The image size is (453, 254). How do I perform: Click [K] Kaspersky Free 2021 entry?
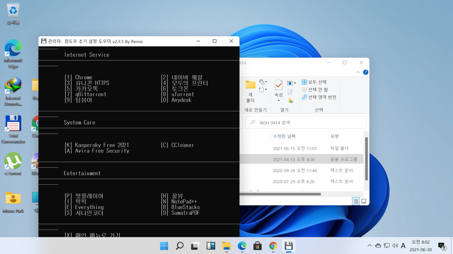97,145
